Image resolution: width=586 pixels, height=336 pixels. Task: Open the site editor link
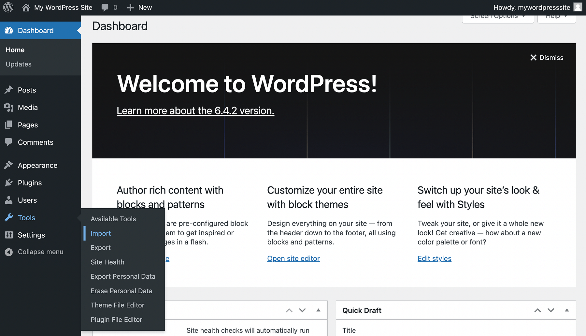pyautogui.click(x=293, y=258)
